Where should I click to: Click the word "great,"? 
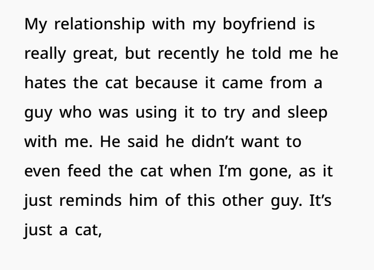click(x=95, y=53)
